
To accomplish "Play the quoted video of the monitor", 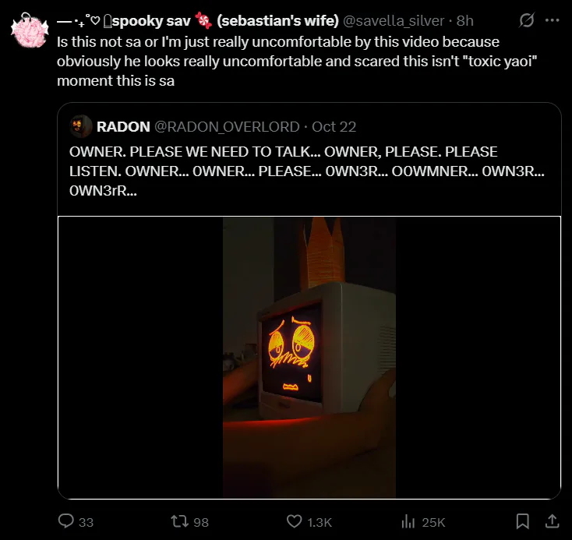I will coord(309,357).
